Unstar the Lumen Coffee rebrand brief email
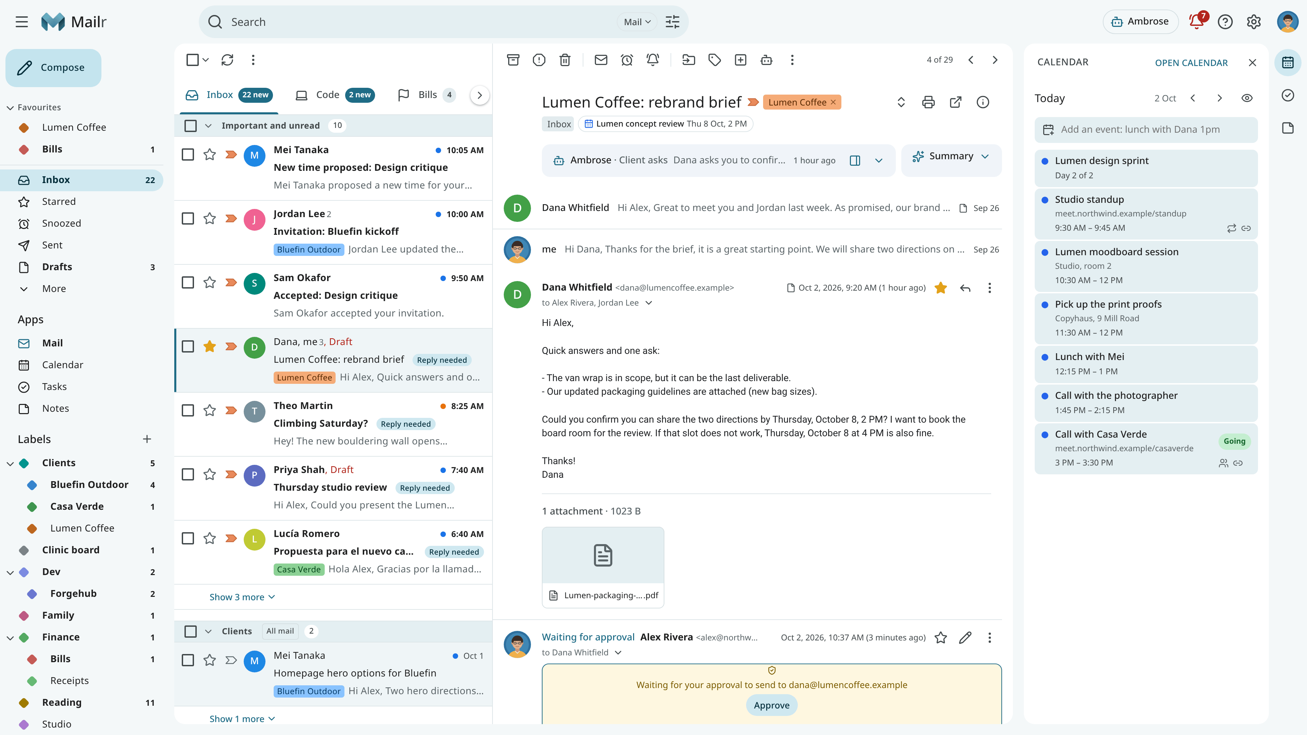 [x=210, y=346]
